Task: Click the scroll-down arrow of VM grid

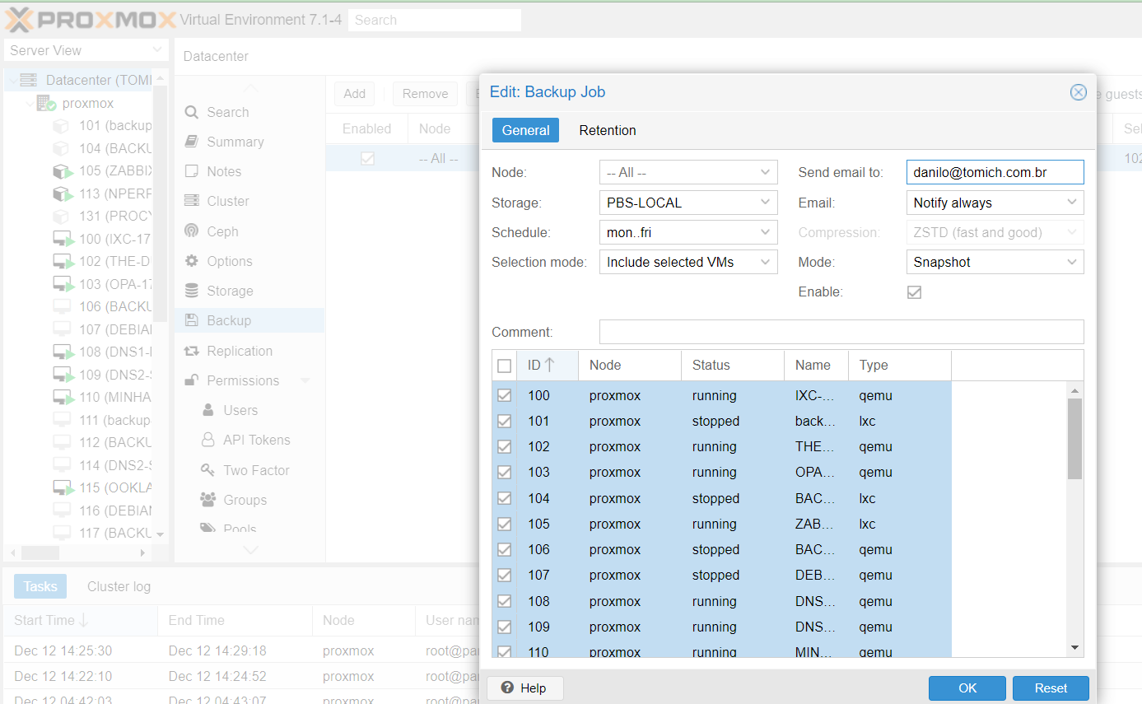Action: 1074,648
